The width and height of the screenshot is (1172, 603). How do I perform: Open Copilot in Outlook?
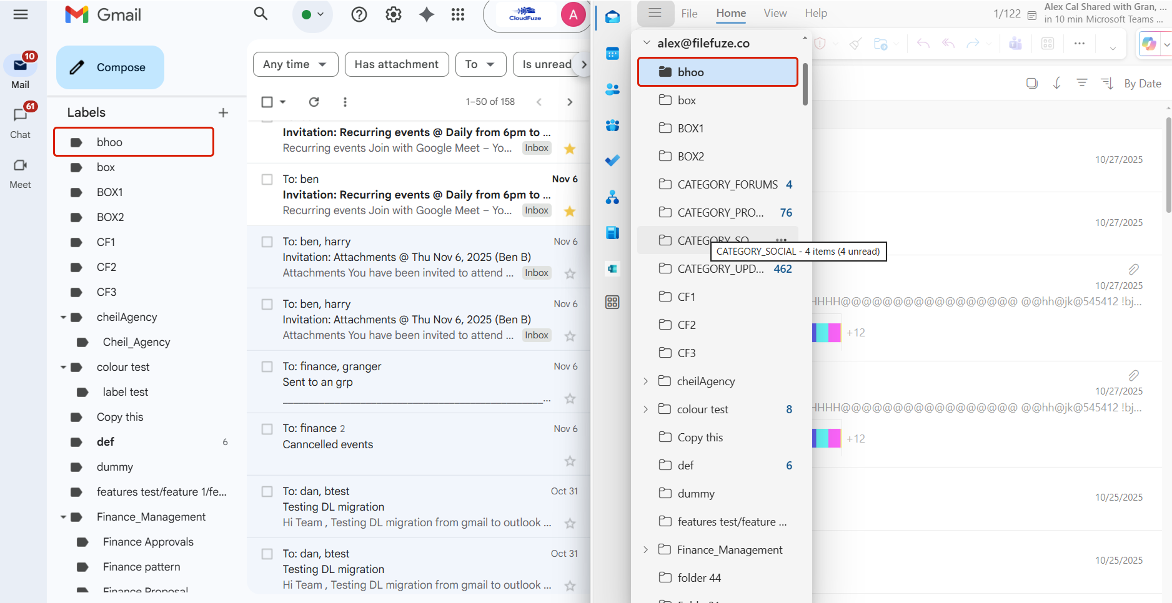[1148, 44]
